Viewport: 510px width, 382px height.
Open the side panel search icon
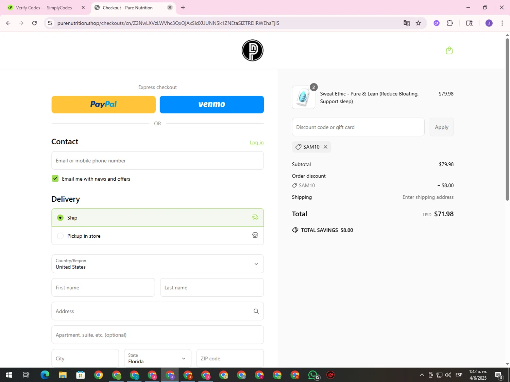[469, 23]
